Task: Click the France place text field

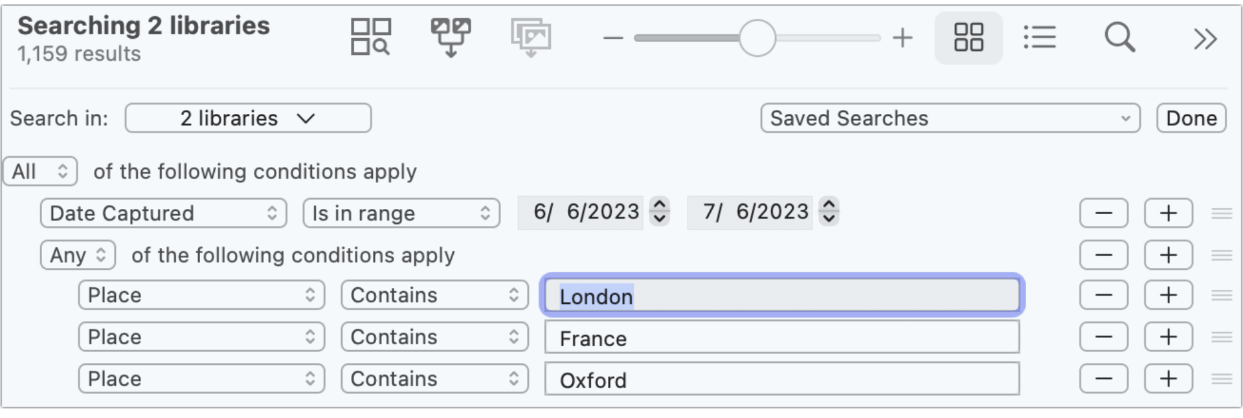Action: tap(781, 338)
